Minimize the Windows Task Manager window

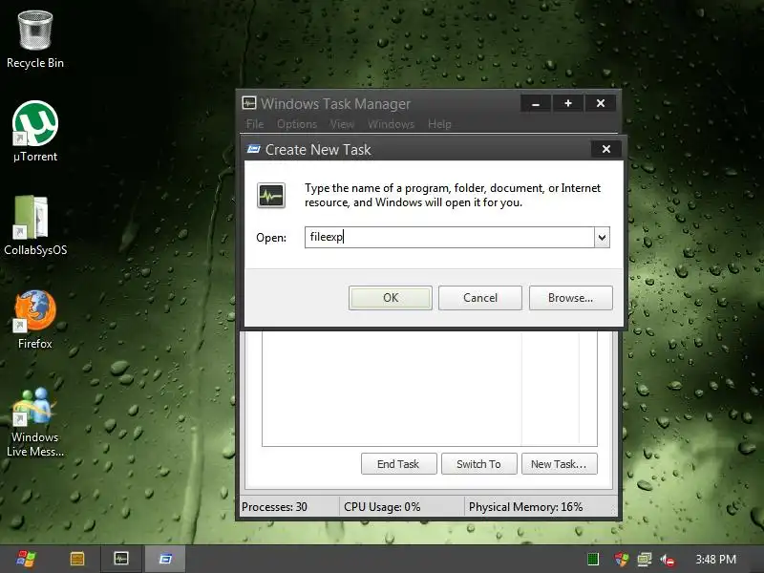click(x=536, y=103)
